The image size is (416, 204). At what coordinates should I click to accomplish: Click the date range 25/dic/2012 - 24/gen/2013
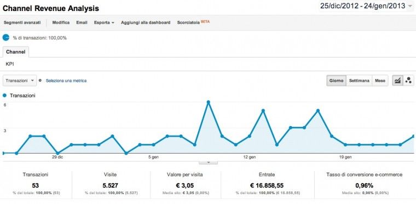(x=363, y=6)
